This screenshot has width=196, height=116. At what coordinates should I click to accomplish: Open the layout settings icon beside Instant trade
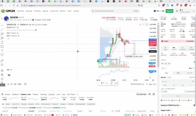click(x=154, y=94)
